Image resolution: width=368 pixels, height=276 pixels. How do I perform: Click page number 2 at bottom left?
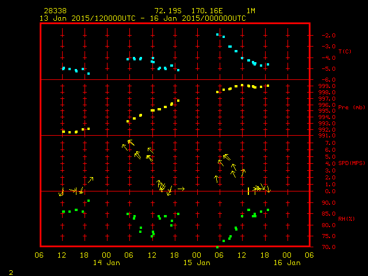point(10,271)
